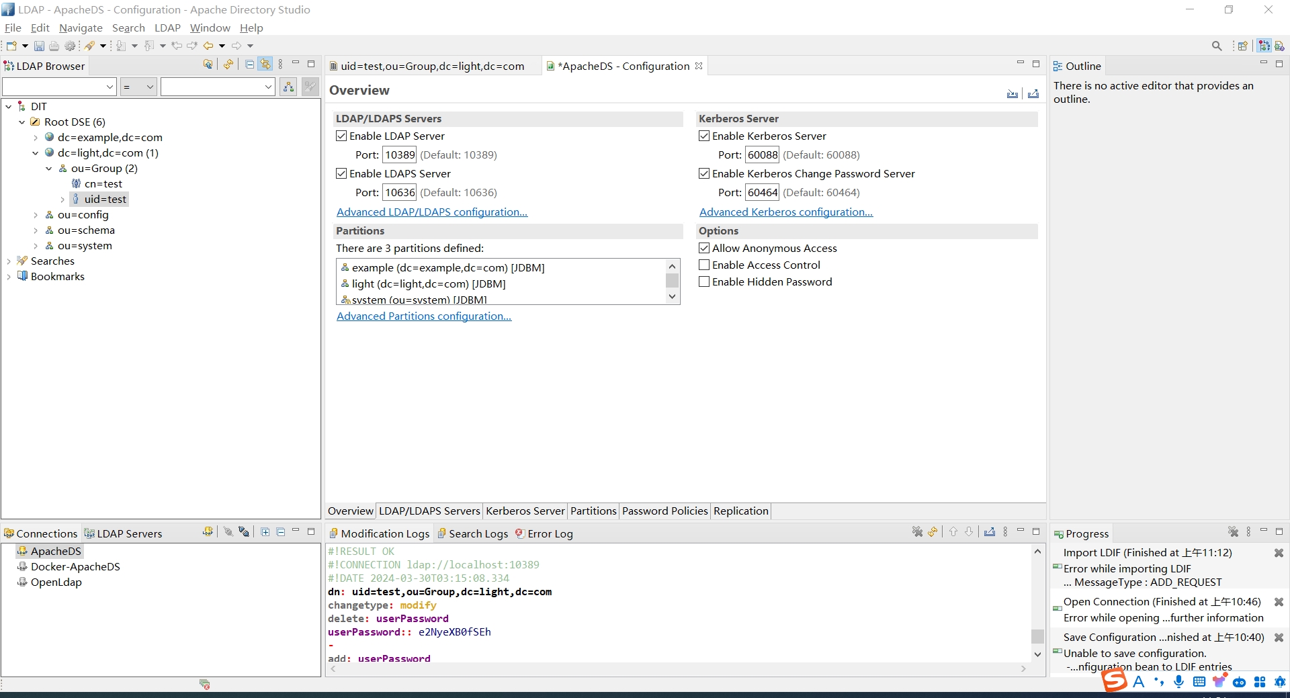This screenshot has height=698, width=1290.
Task: Open Advanced Kerberos configuration link
Action: tap(785, 212)
